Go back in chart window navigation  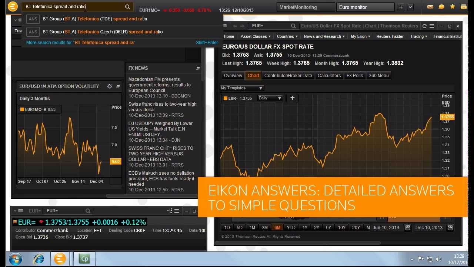click(235, 26)
